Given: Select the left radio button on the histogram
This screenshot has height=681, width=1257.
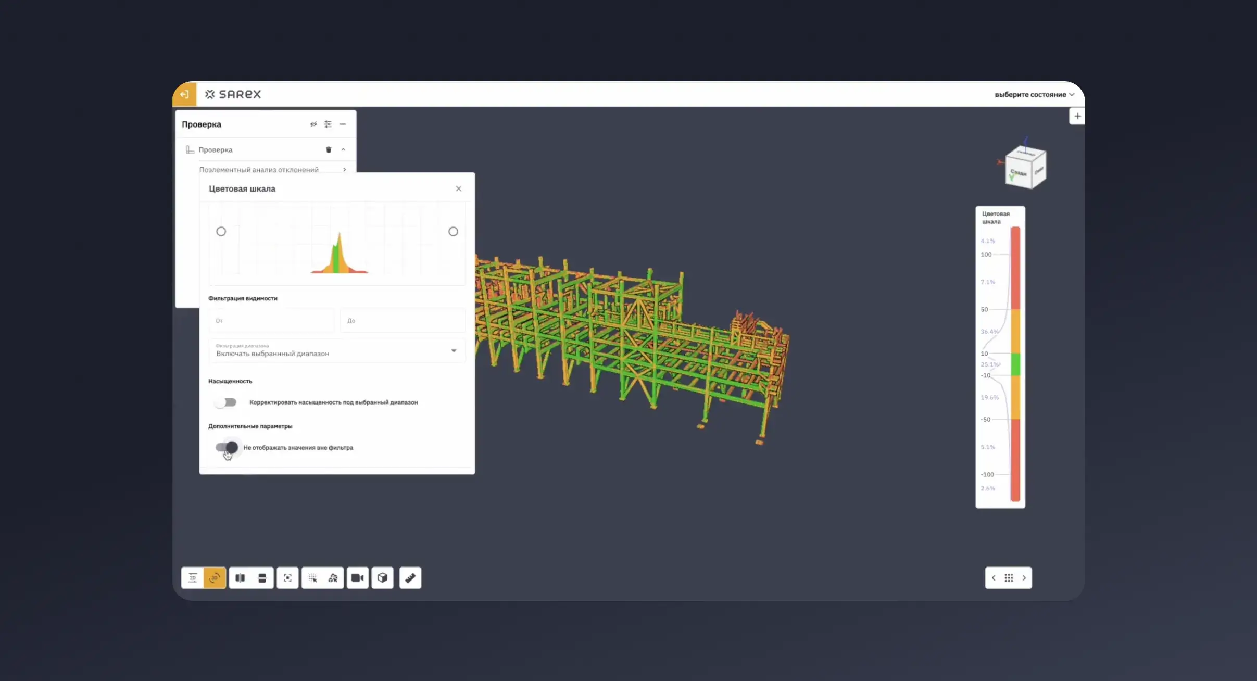Looking at the screenshot, I should [221, 231].
